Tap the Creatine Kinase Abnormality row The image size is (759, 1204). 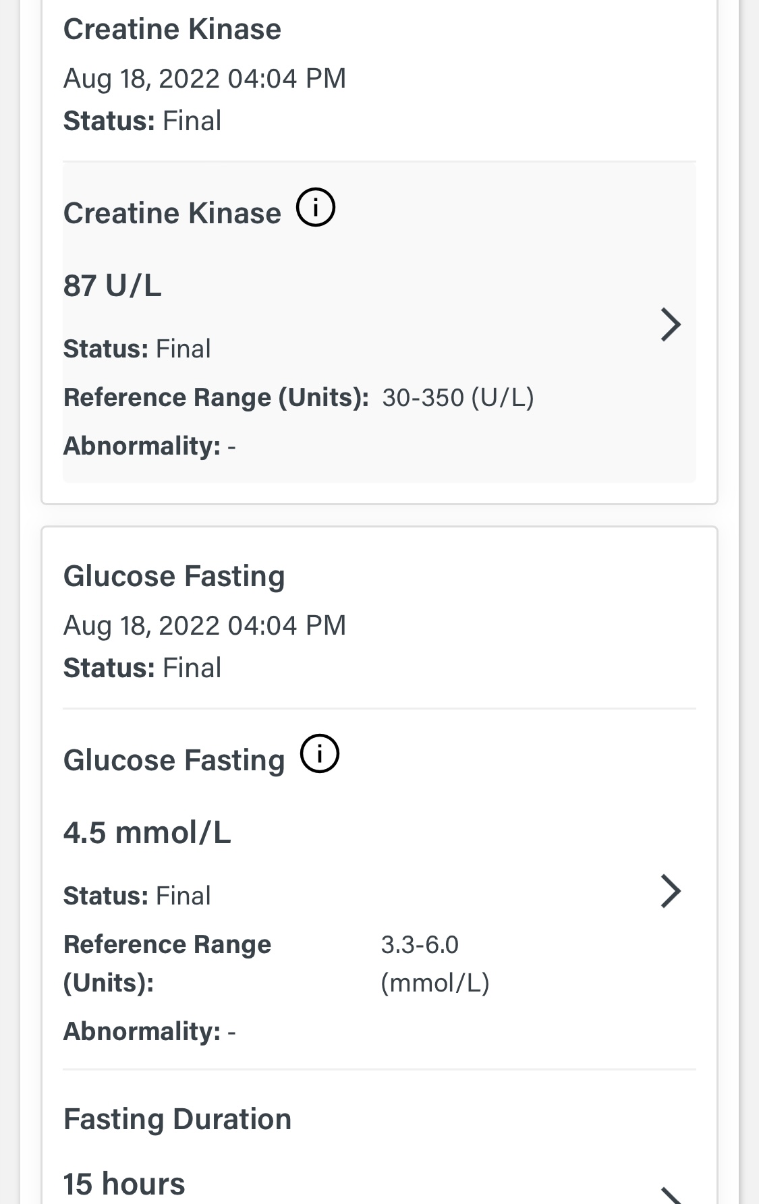tap(149, 446)
